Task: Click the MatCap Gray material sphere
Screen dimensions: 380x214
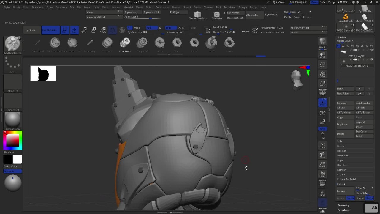Action: coord(13,121)
